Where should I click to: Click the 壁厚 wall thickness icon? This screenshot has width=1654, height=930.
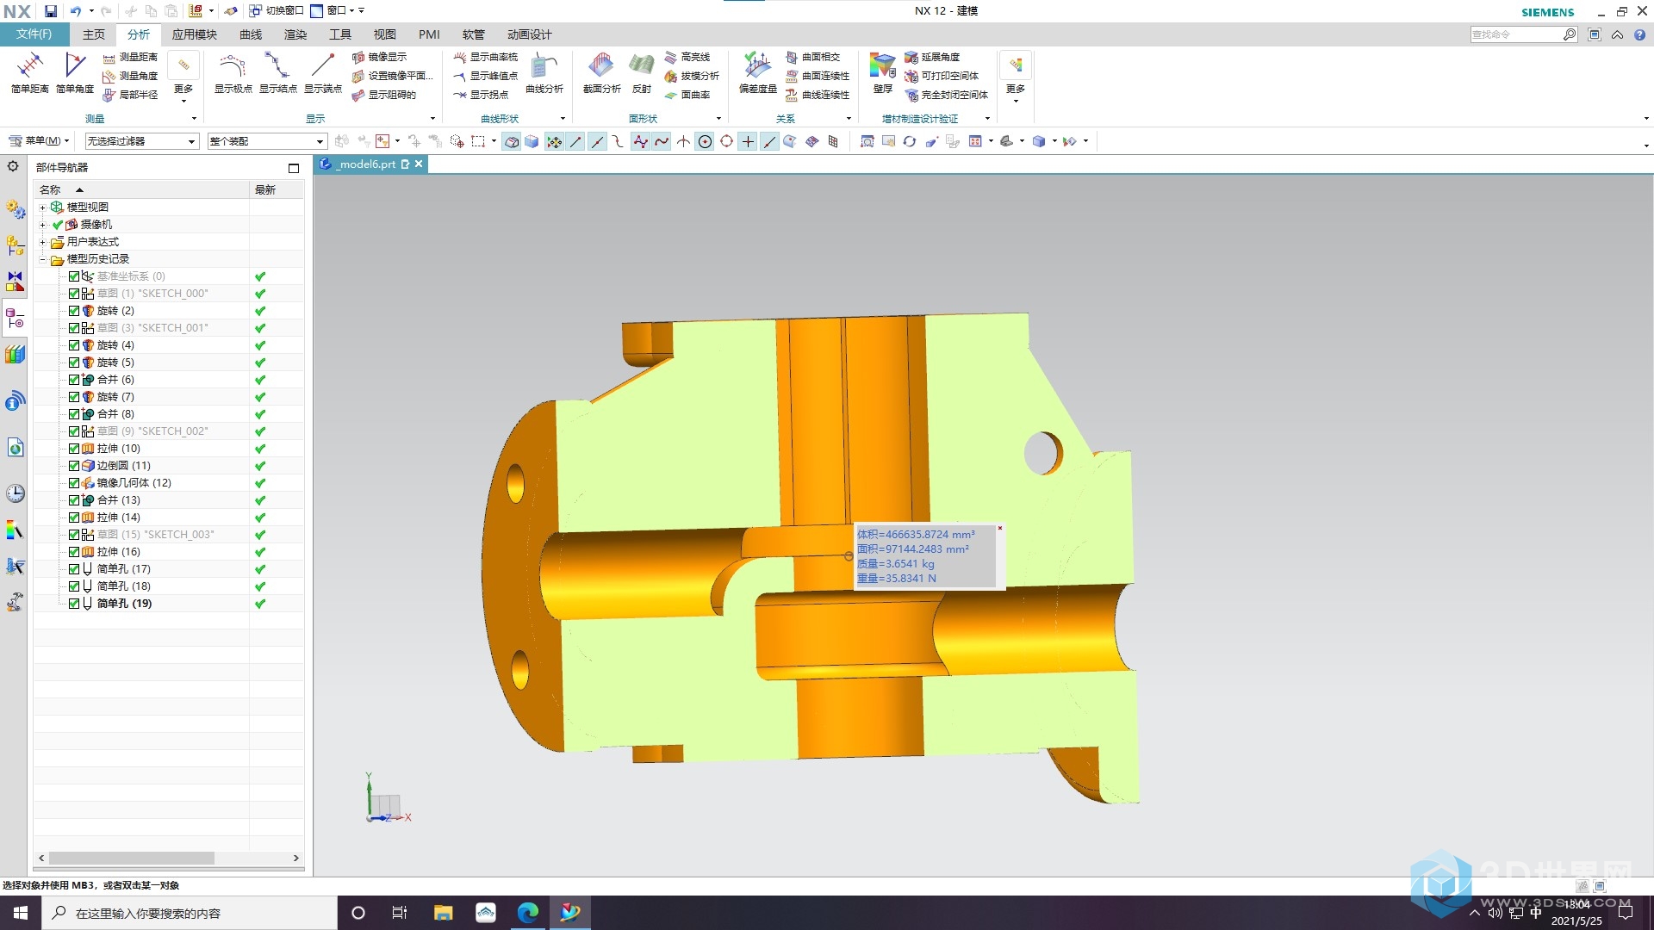(883, 73)
